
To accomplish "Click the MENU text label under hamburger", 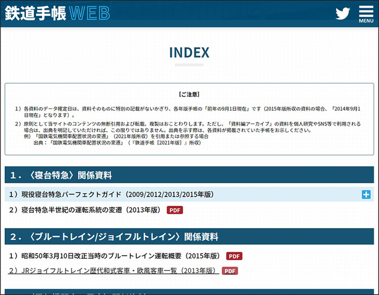I will [366, 21].
